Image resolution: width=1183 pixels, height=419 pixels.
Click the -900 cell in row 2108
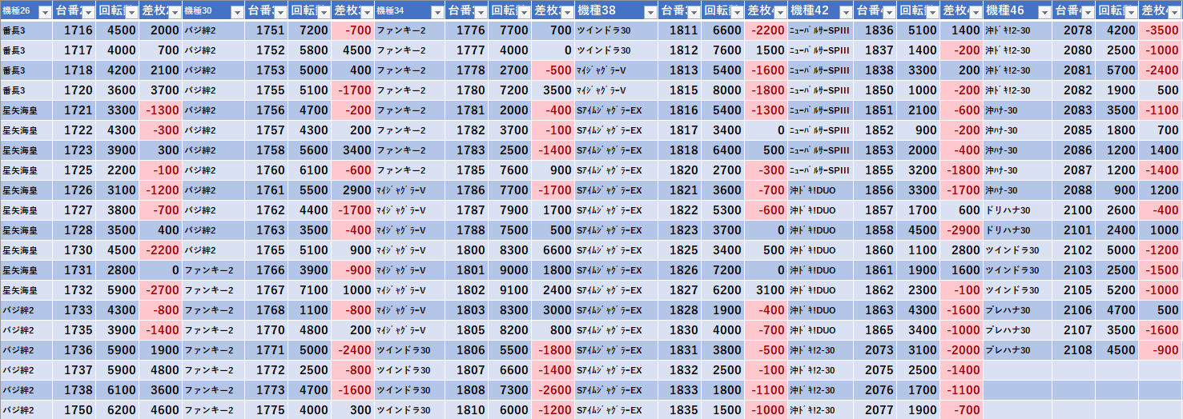(x=1160, y=350)
